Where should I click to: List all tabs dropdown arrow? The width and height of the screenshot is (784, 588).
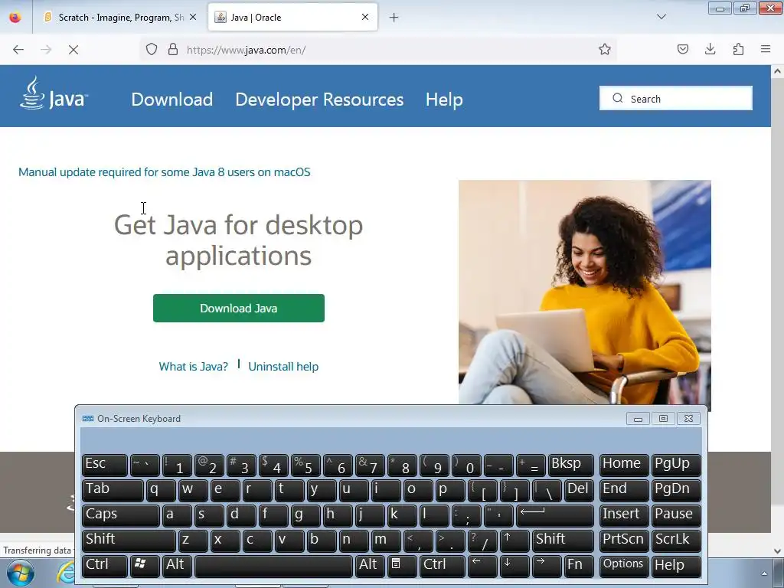pyautogui.click(x=661, y=17)
